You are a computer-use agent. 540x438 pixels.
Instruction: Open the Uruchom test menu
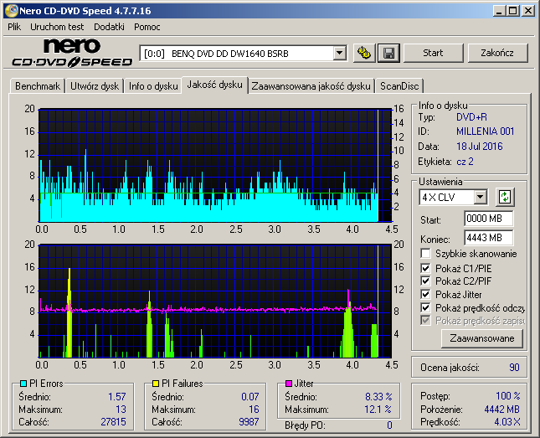(57, 27)
